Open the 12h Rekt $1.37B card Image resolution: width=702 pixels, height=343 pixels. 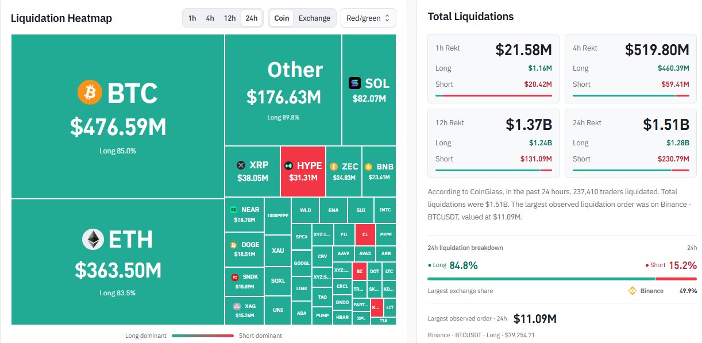click(x=493, y=142)
